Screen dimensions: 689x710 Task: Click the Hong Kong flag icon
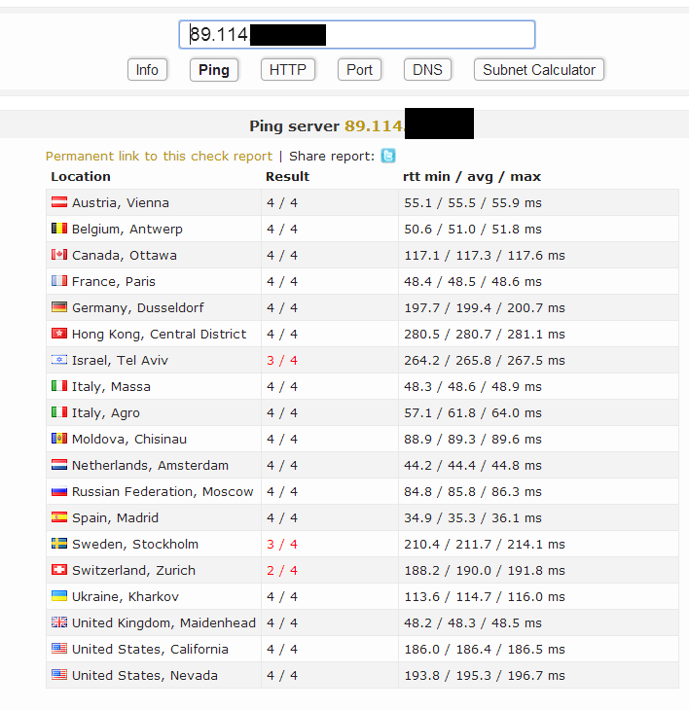[x=58, y=335]
